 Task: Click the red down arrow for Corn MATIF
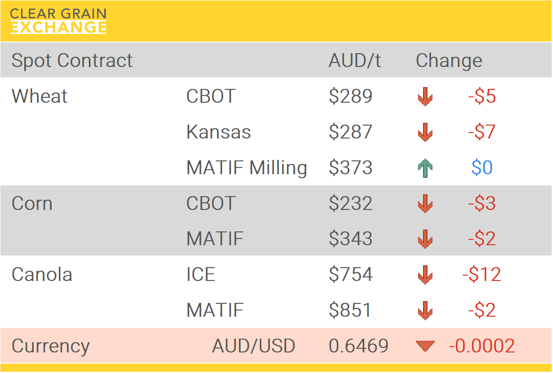point(425,239)
